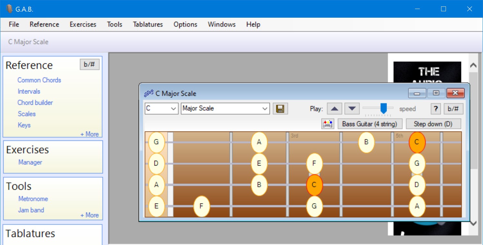483x245 pixels.
Task: Toggle flats/sharps in the Reference panel
Action: coord(90,64)
